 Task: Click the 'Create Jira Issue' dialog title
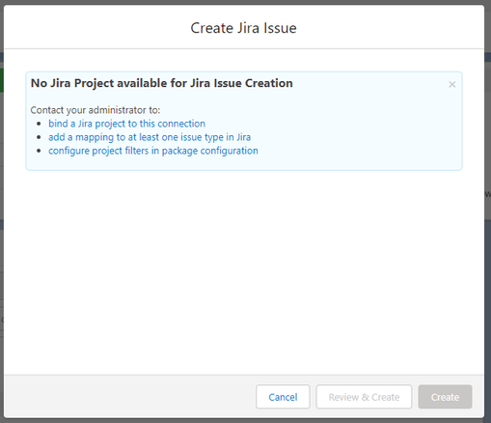click(x=243, y=28)
